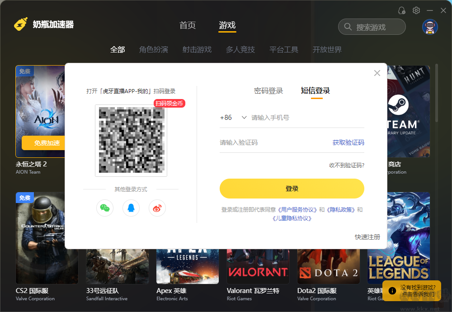This screenshot has width=452, height=312.
Task: Open the Apex Legends game thumbnail
Action: (188, 266)
